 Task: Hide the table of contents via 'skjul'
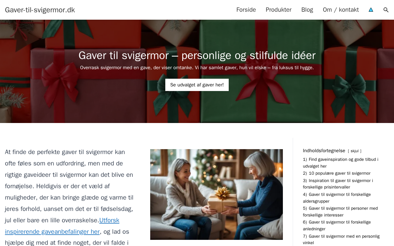[355, 151]
